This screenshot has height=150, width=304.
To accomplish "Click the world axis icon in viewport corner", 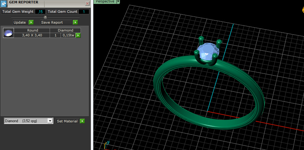I will [x=107, y=145].
